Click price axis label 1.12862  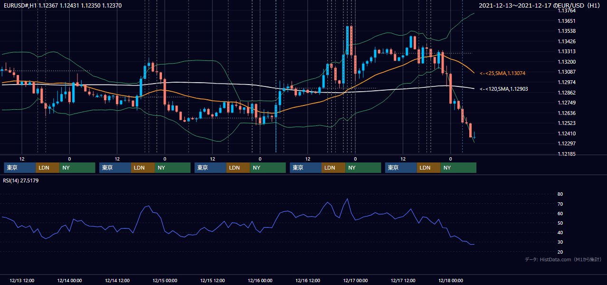(566, 93)
